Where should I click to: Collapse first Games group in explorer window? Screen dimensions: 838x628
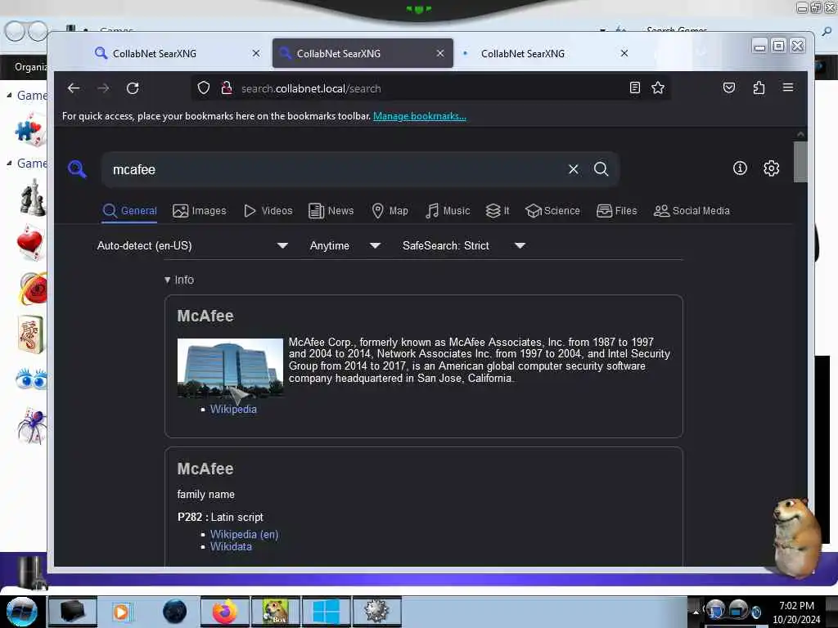[x=9, y=95]
